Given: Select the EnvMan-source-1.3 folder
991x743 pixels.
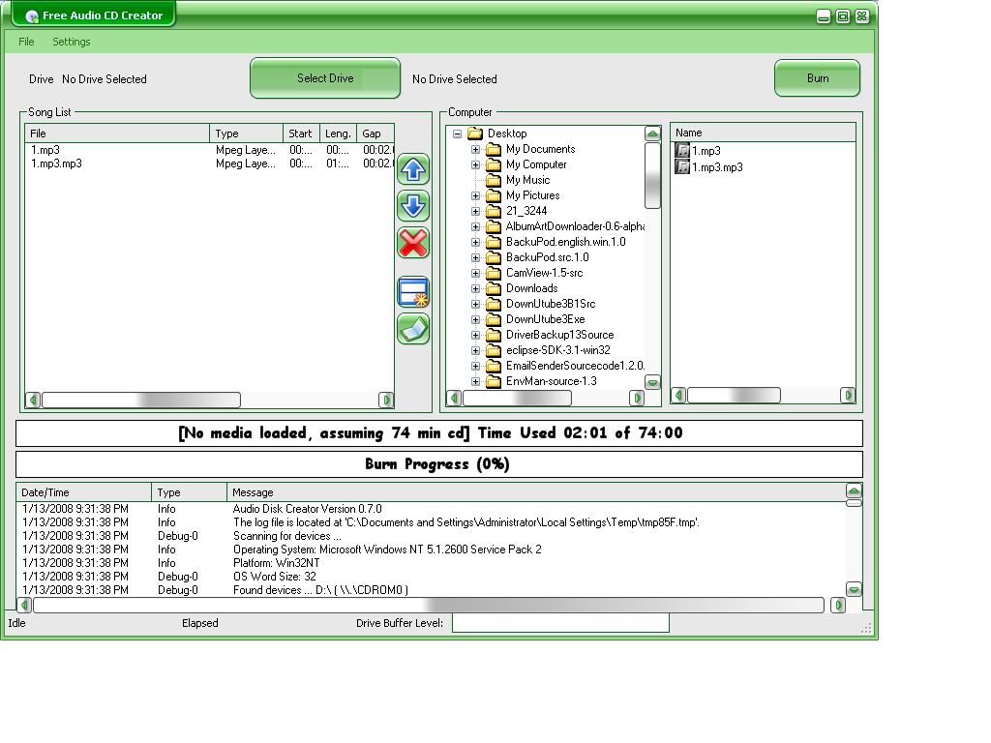Looking at the screenshot, I should coord(551,381).
